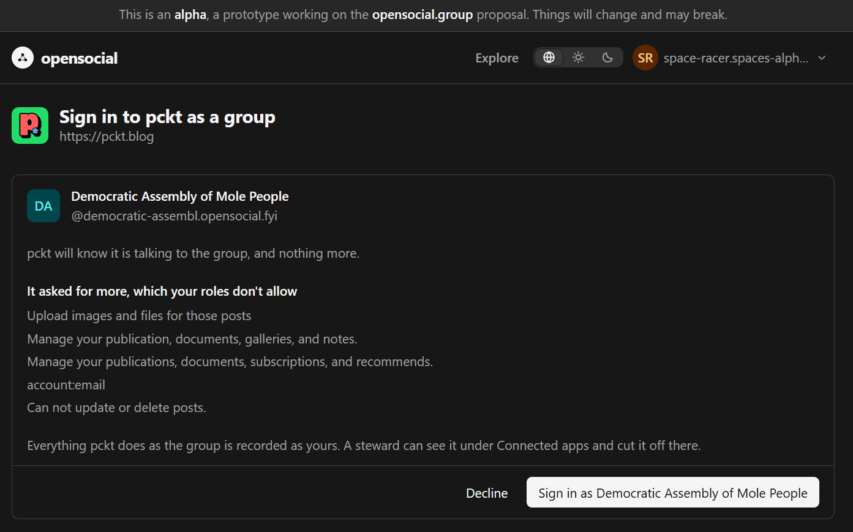
Task: Click the pckt app icon
Action: click(x=30, y=126)
